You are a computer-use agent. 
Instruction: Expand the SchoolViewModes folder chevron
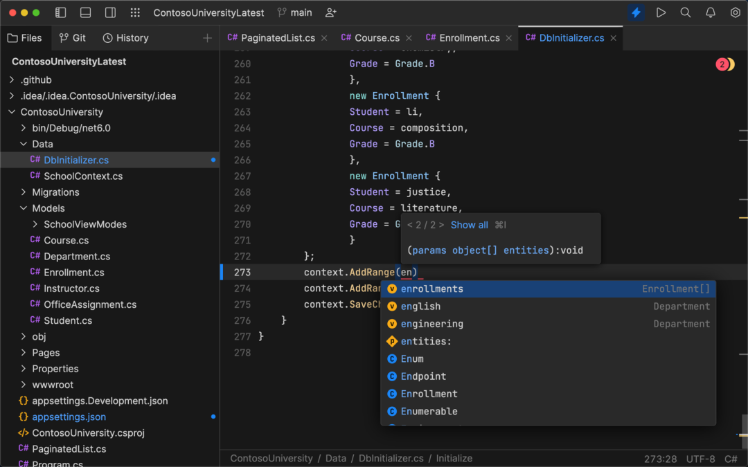(35, 224)
